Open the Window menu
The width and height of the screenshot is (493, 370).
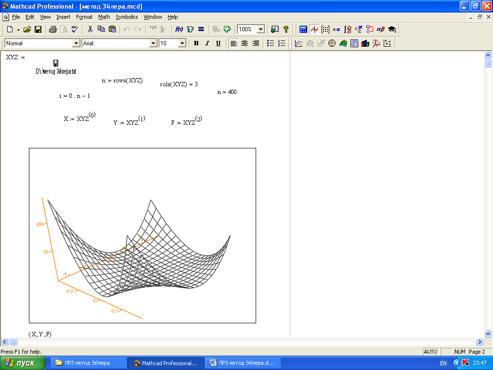click(x=153, y=17)
